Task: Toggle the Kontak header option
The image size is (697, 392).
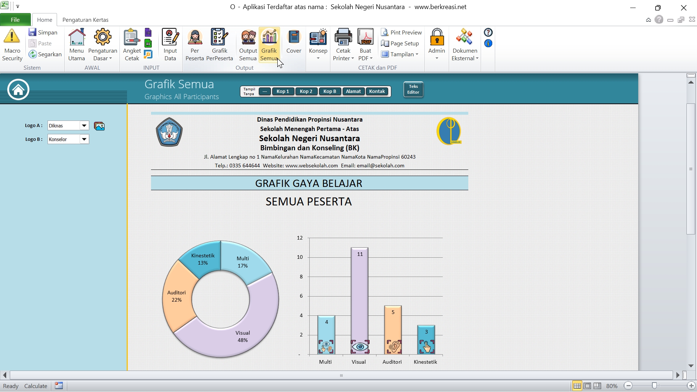Action: [377, 91]
